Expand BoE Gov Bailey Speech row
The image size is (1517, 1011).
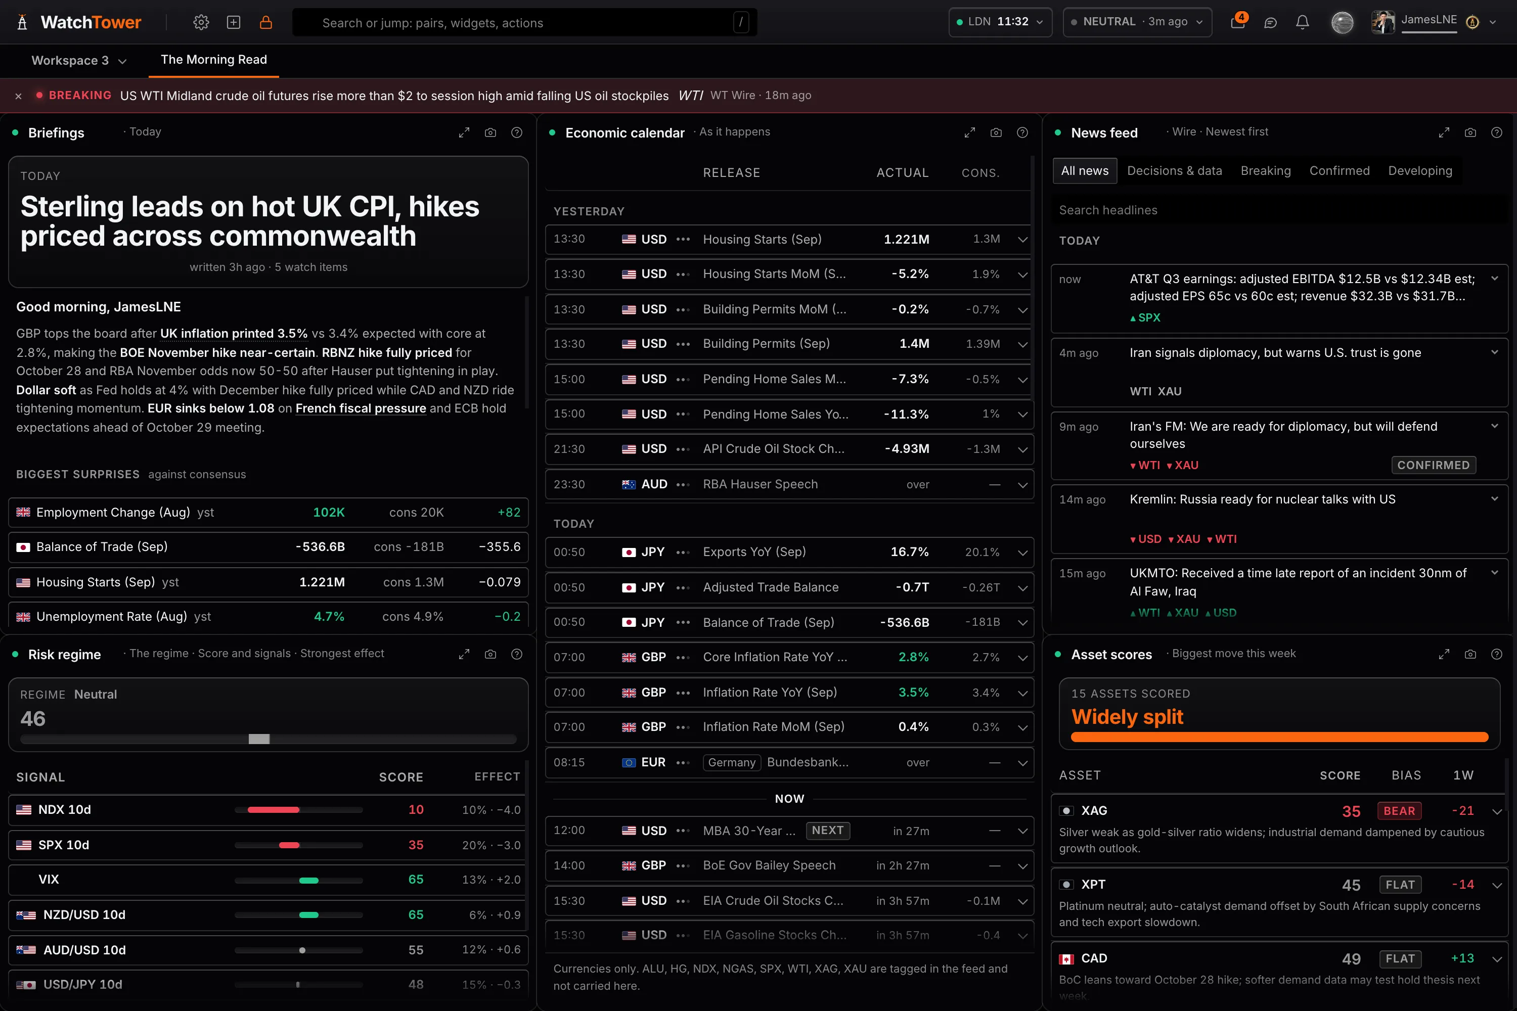coord(1022,866)
